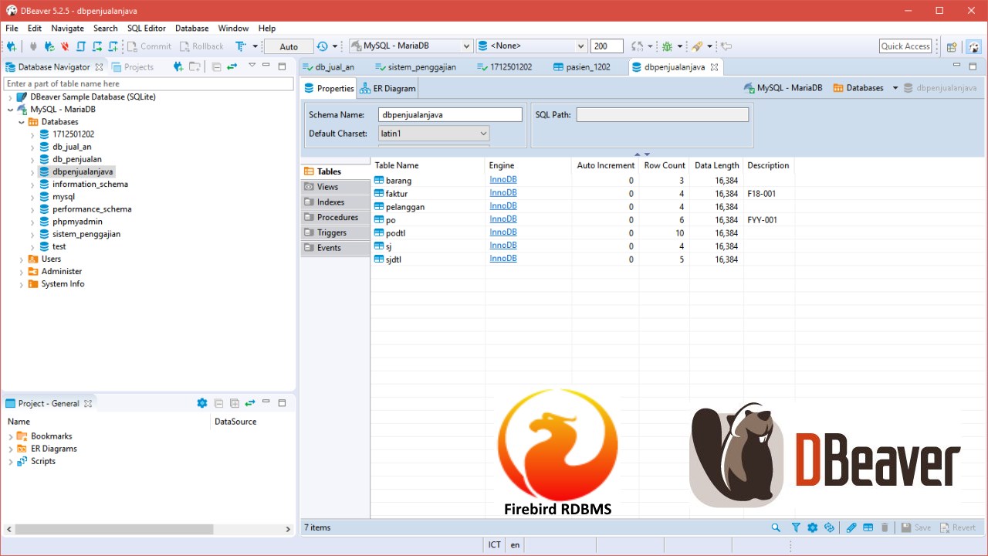
Task: Open a SQL Editor from the toolbar icon
Action: [x=80, y=46]
